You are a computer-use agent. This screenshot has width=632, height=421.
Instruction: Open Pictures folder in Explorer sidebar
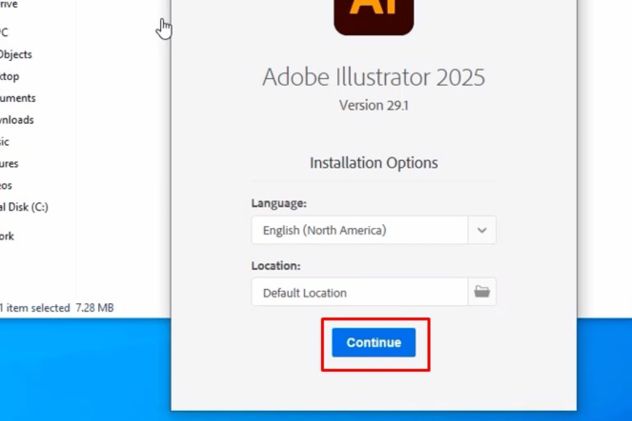coord(9,163)
